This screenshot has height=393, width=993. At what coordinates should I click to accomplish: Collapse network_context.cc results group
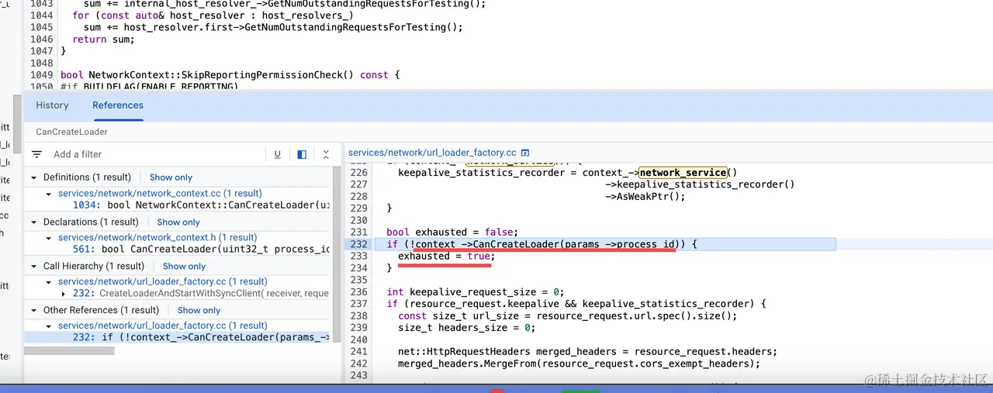point(49,194)
